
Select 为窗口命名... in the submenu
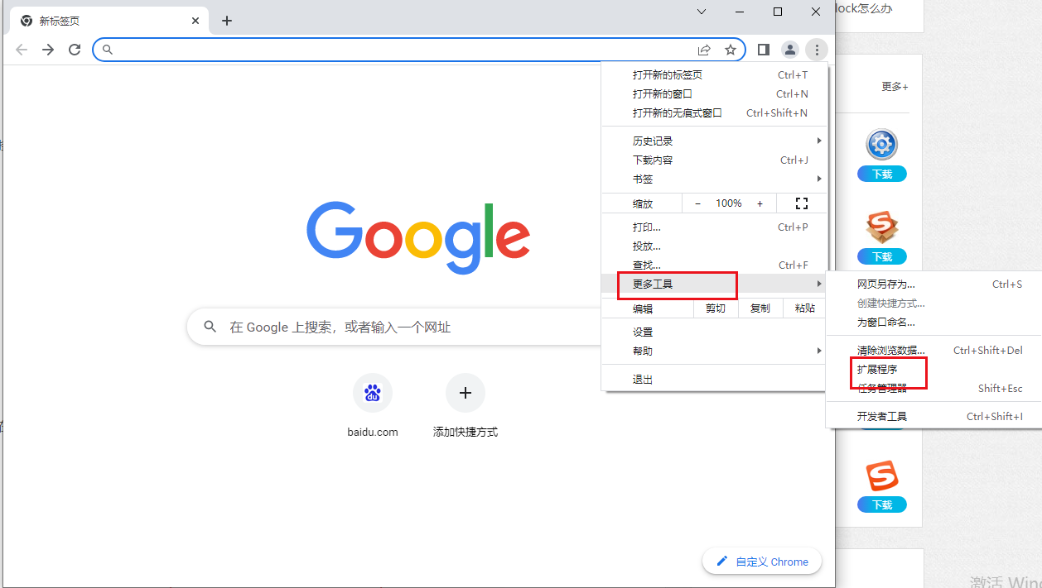pos(933,322)
